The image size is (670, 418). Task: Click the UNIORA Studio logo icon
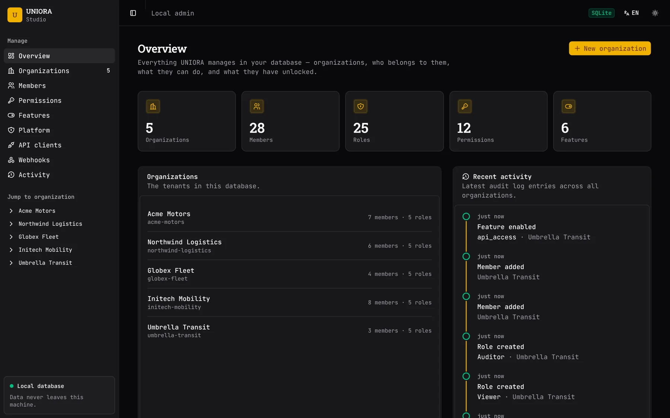pyautogui.click(x=15, y=15)
